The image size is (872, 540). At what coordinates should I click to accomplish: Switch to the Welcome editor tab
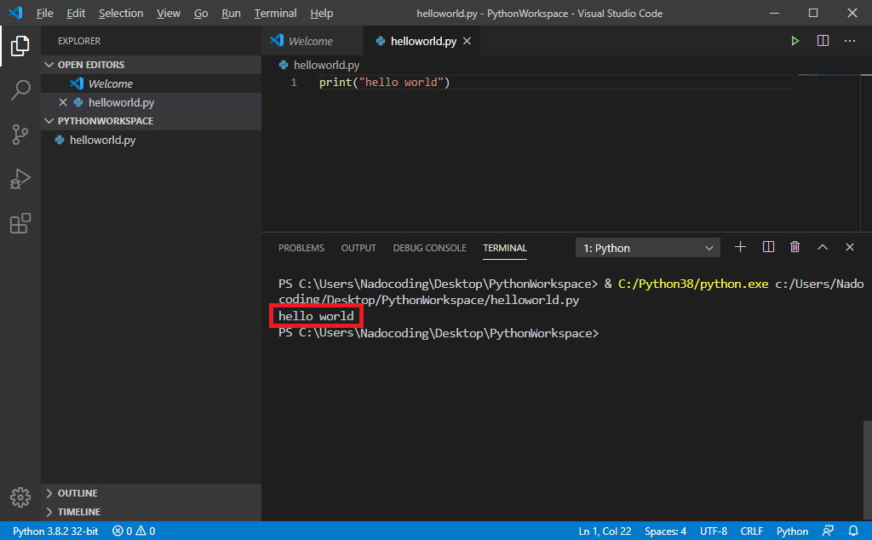coord(312,41)
